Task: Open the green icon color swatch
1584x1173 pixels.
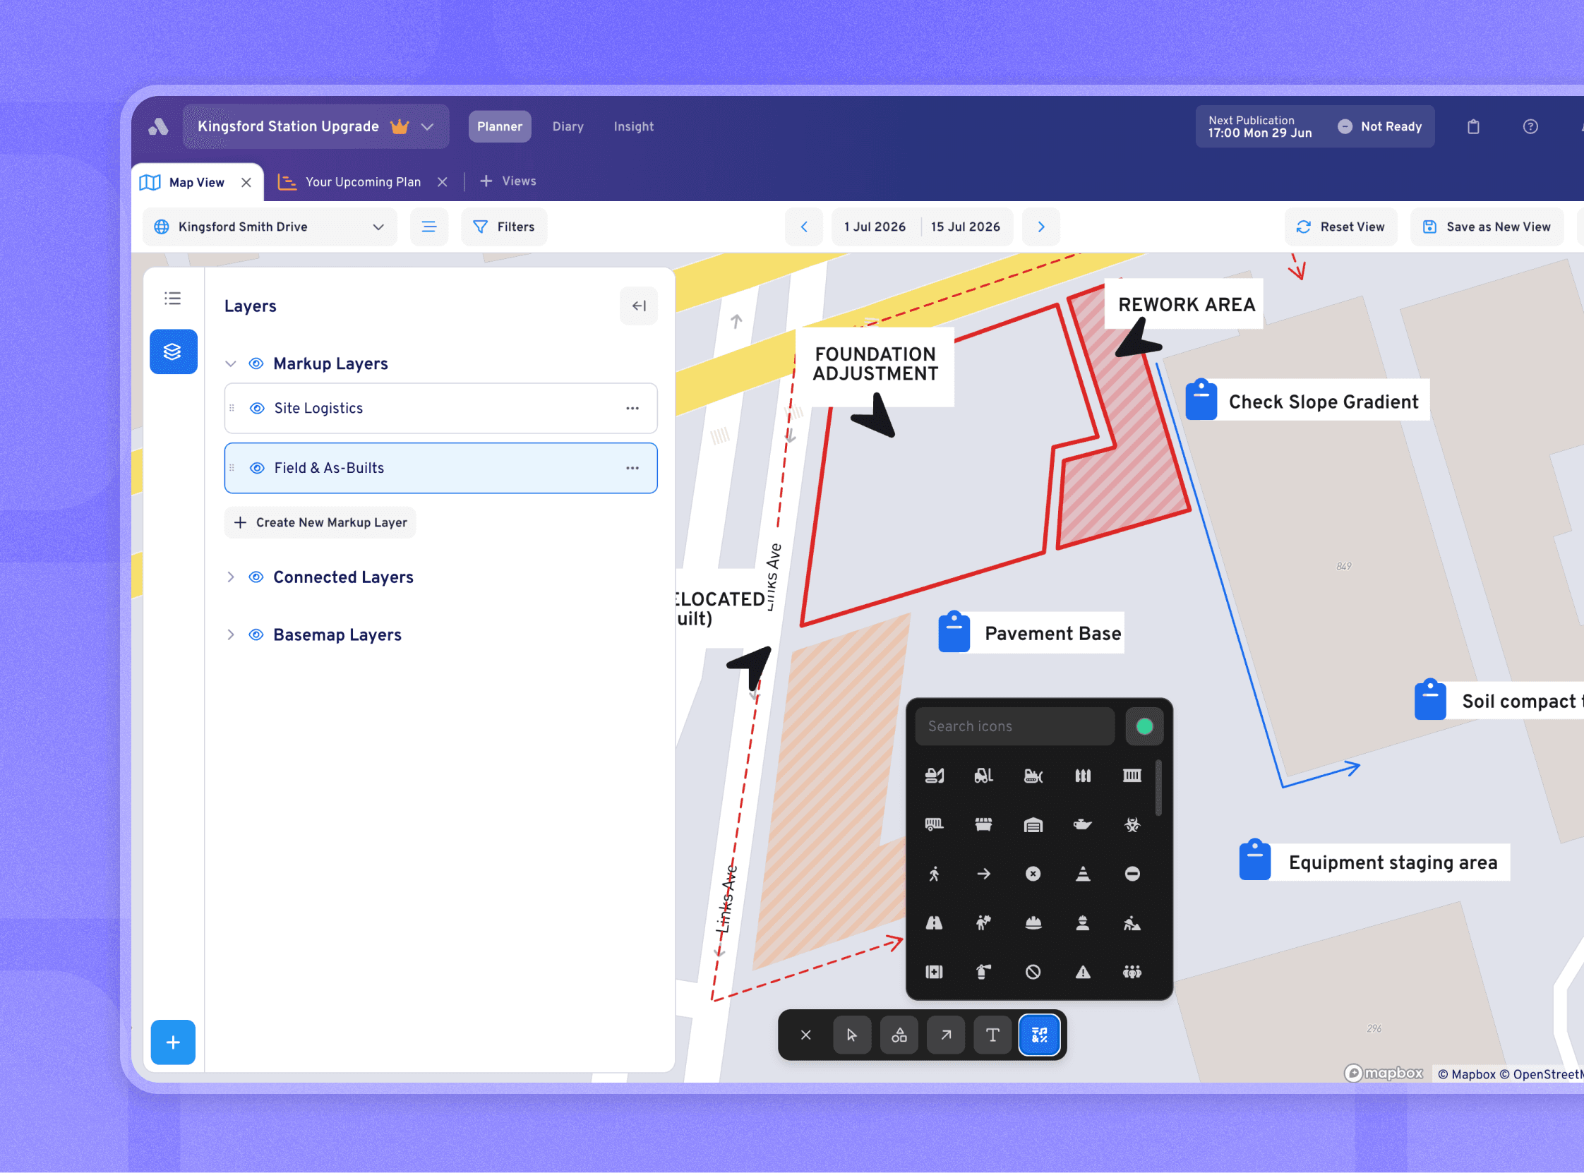Action: 1144,726
